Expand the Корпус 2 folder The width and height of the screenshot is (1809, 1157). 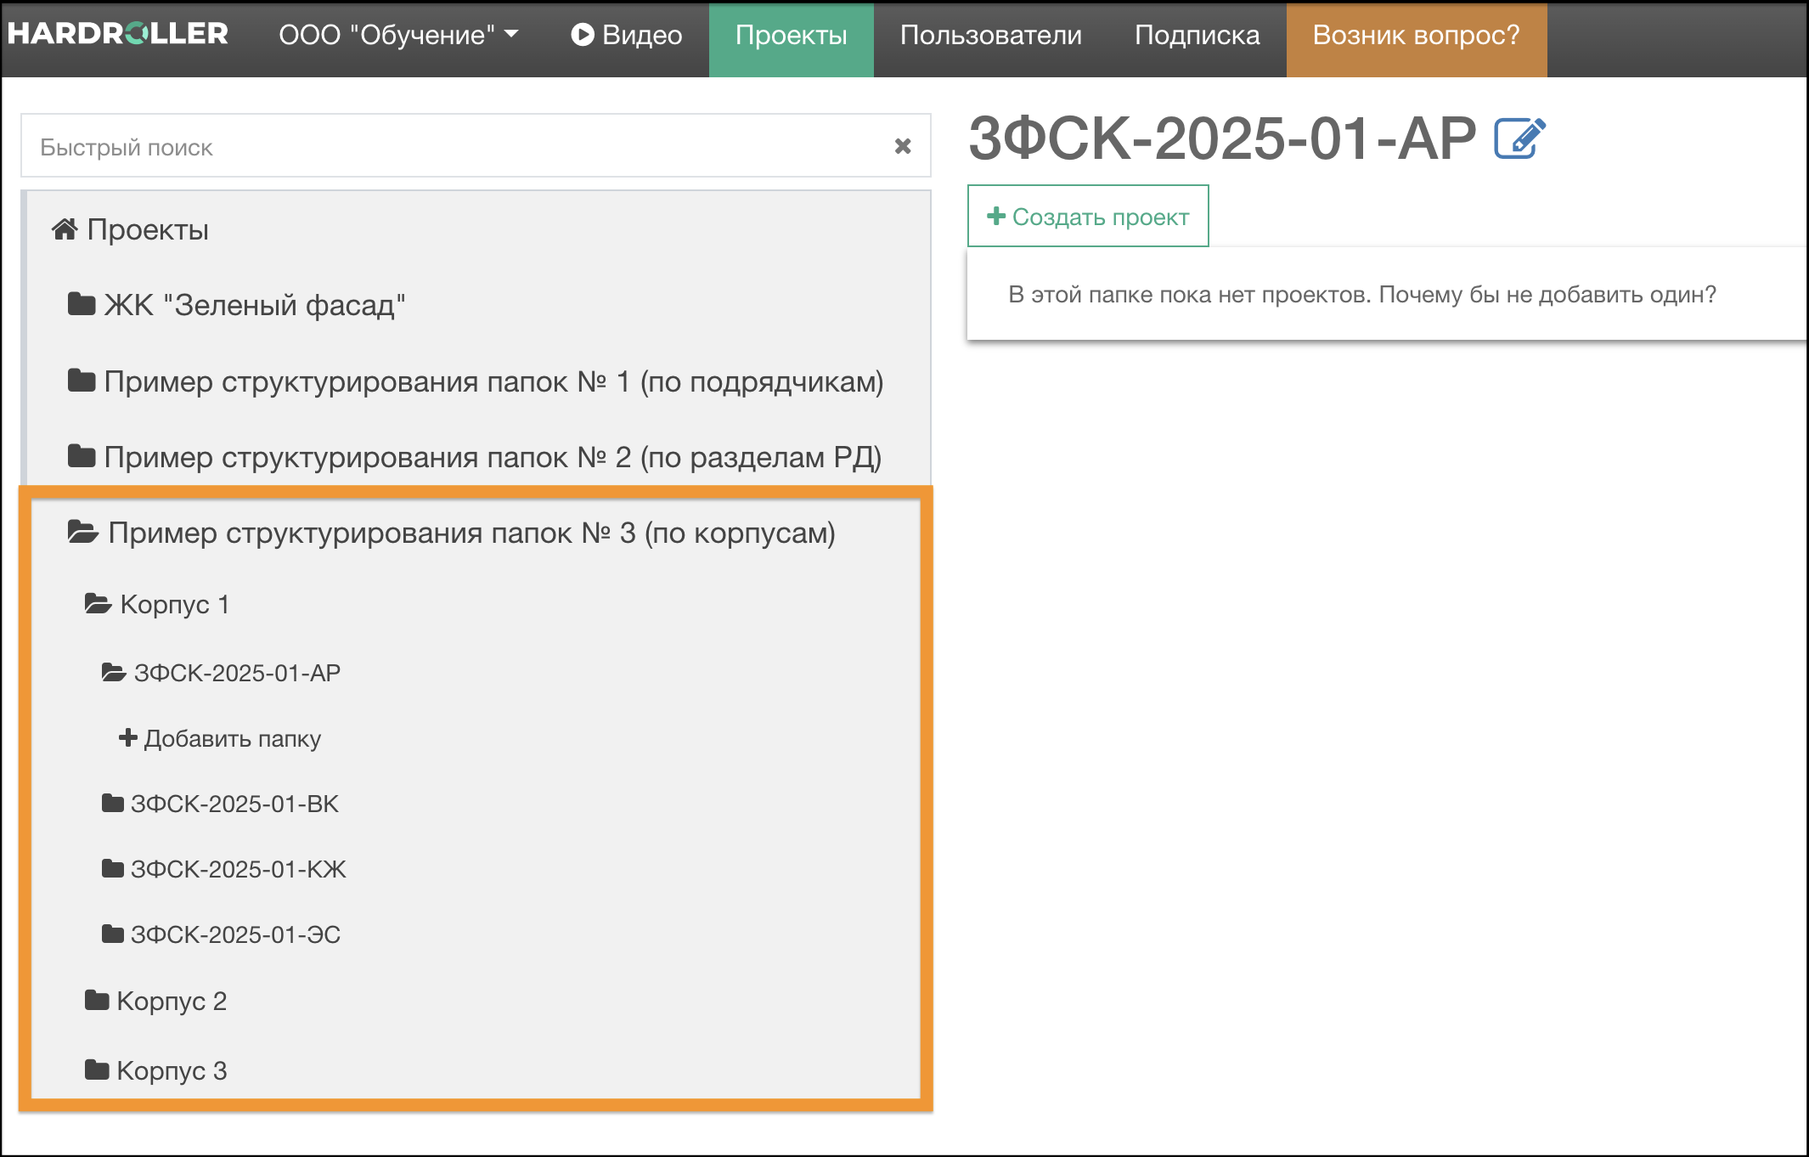click(x=171, y=1001)
